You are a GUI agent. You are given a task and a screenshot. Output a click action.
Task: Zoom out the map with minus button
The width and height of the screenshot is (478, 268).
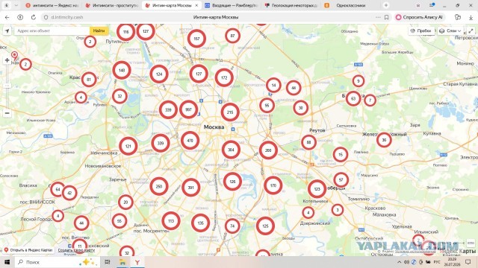coord(7,113)
